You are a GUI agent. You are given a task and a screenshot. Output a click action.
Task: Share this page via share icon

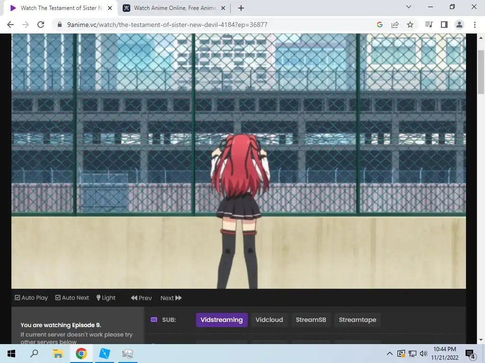[x=395, y=25]
